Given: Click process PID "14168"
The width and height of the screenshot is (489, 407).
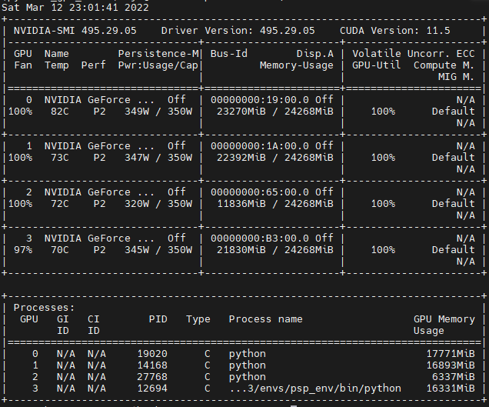Looking at the screenshot, I should point(152,365).
